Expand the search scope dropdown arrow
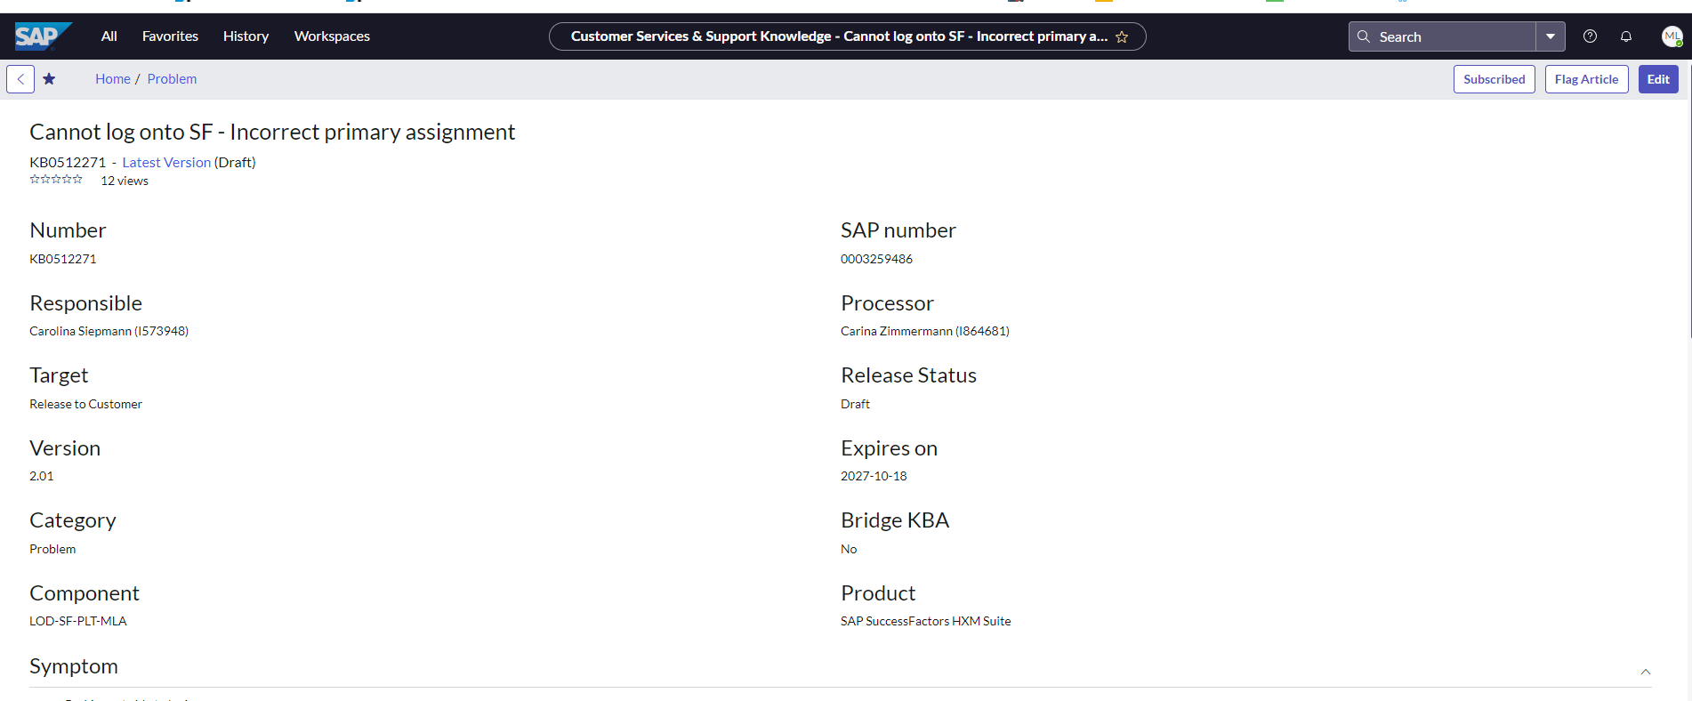The height and width of the screenshot is (701, 1692). [x=1551, y=36]
